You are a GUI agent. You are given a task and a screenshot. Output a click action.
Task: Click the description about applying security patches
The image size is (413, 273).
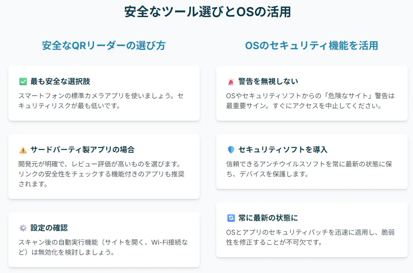click(310, 237)
